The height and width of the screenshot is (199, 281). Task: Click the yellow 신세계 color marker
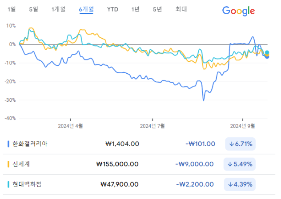point(8,164)
